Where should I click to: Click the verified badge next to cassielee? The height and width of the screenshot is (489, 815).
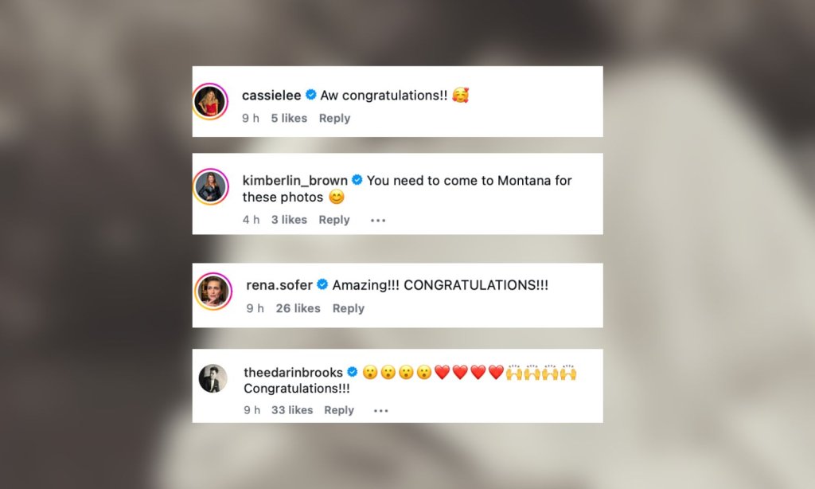[x=311, y=95]
